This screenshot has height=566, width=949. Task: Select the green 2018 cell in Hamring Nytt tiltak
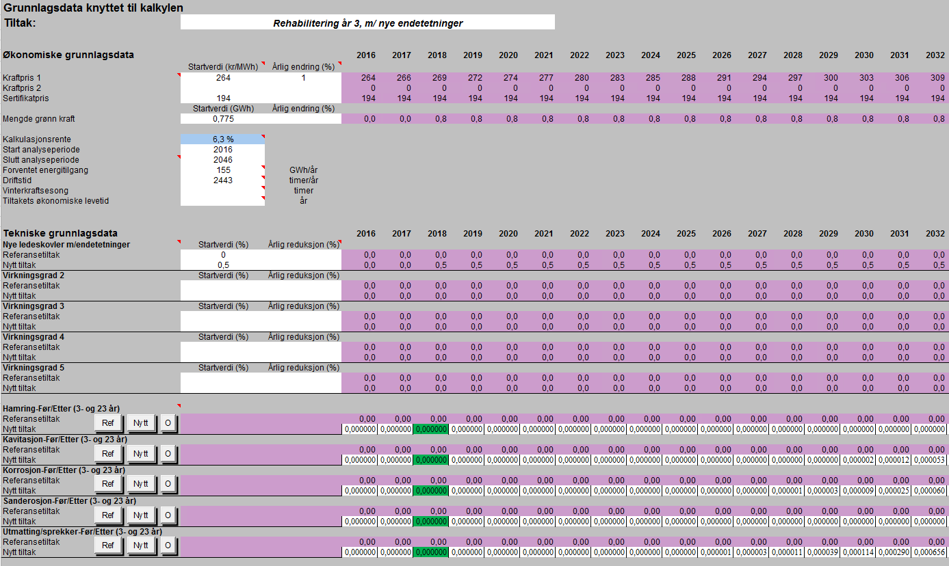pyautogui.click(x=430, y=429)
